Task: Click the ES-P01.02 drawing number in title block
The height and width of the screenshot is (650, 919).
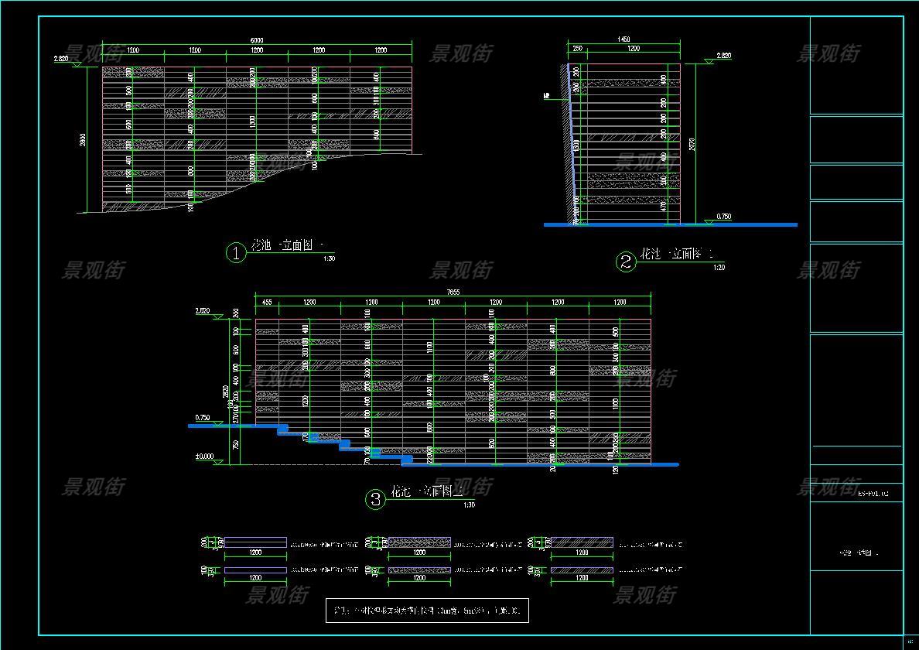Action: click(x=873, y=492)
